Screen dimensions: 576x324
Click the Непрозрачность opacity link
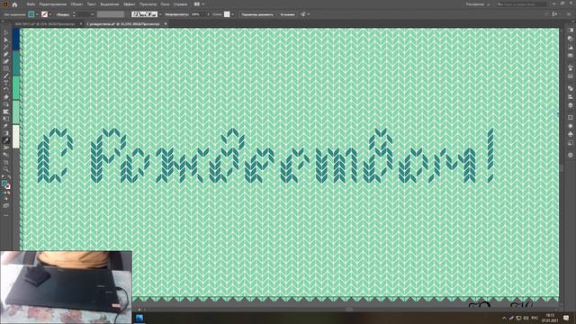[176, 14]
